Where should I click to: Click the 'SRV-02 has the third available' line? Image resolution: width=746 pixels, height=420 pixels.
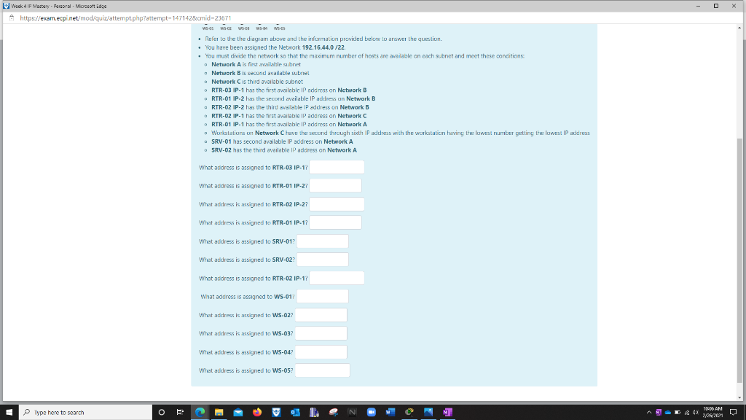284,150
